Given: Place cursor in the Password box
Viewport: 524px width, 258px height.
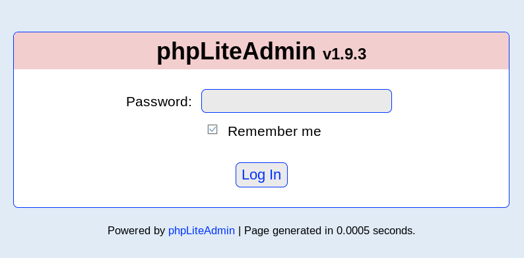Looking at the screenshot, I should tap(296, 101).
